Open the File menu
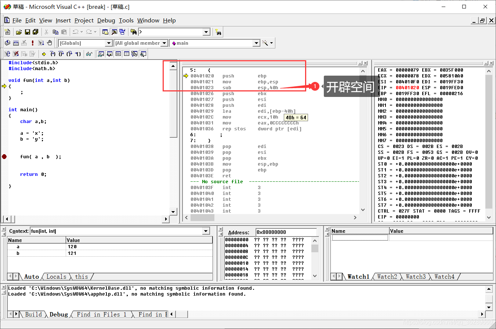 pos(17,21)
